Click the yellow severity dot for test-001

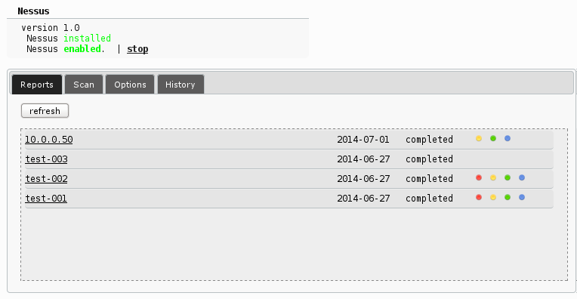[493, 198]
